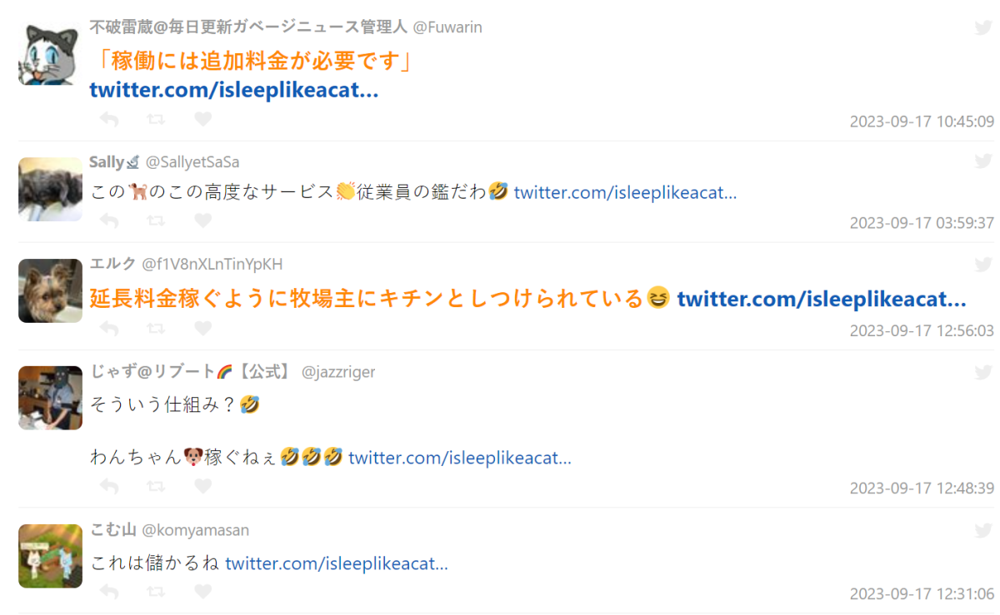The height and width of the screenshot is (615, 1000).
Task: Click the cat cartoon avatar of Fuwarin
Action: coord(50,53)
